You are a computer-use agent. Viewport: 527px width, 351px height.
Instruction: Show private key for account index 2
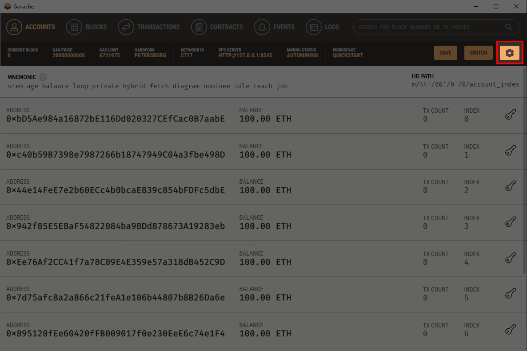click(x=510, y=186)
